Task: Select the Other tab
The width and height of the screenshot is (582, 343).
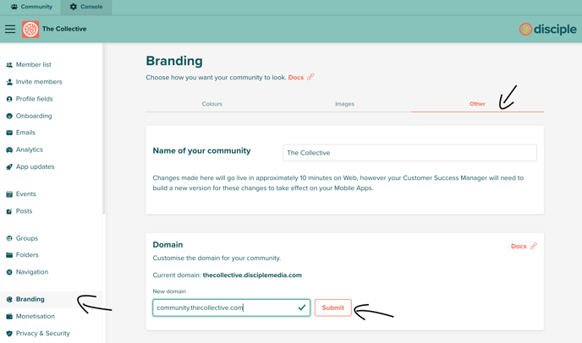Action: 477,104
